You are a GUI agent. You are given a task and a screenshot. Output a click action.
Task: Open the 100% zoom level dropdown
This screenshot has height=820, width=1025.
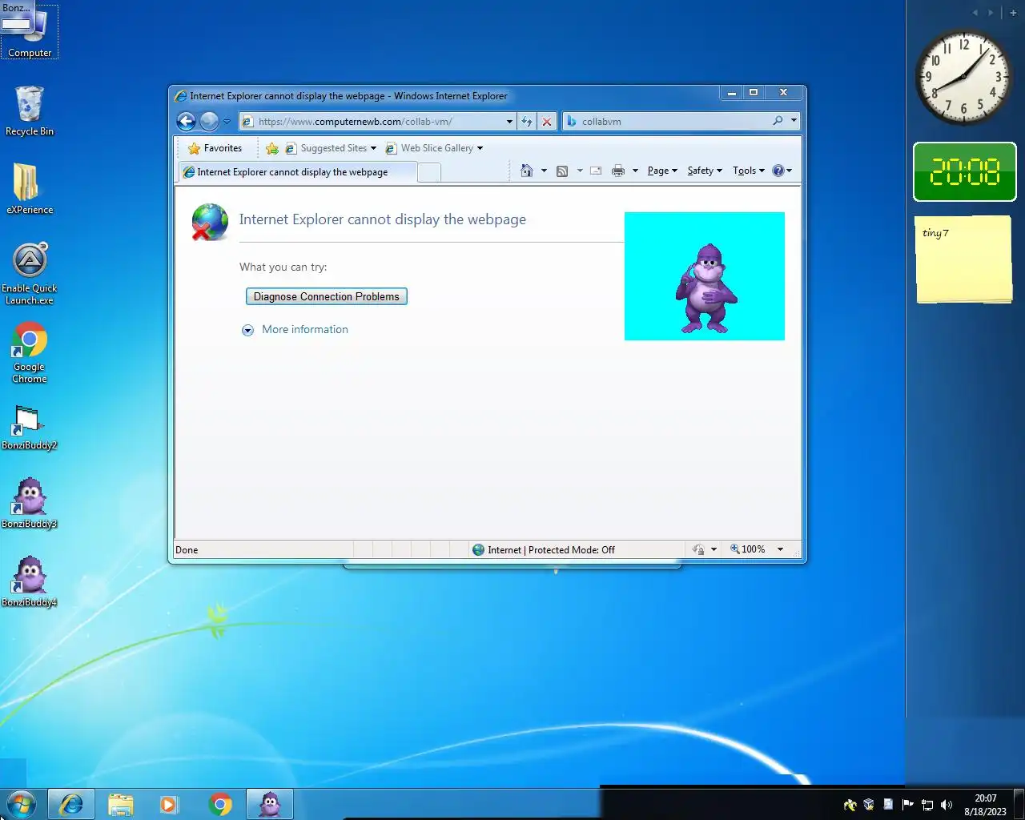781,549
